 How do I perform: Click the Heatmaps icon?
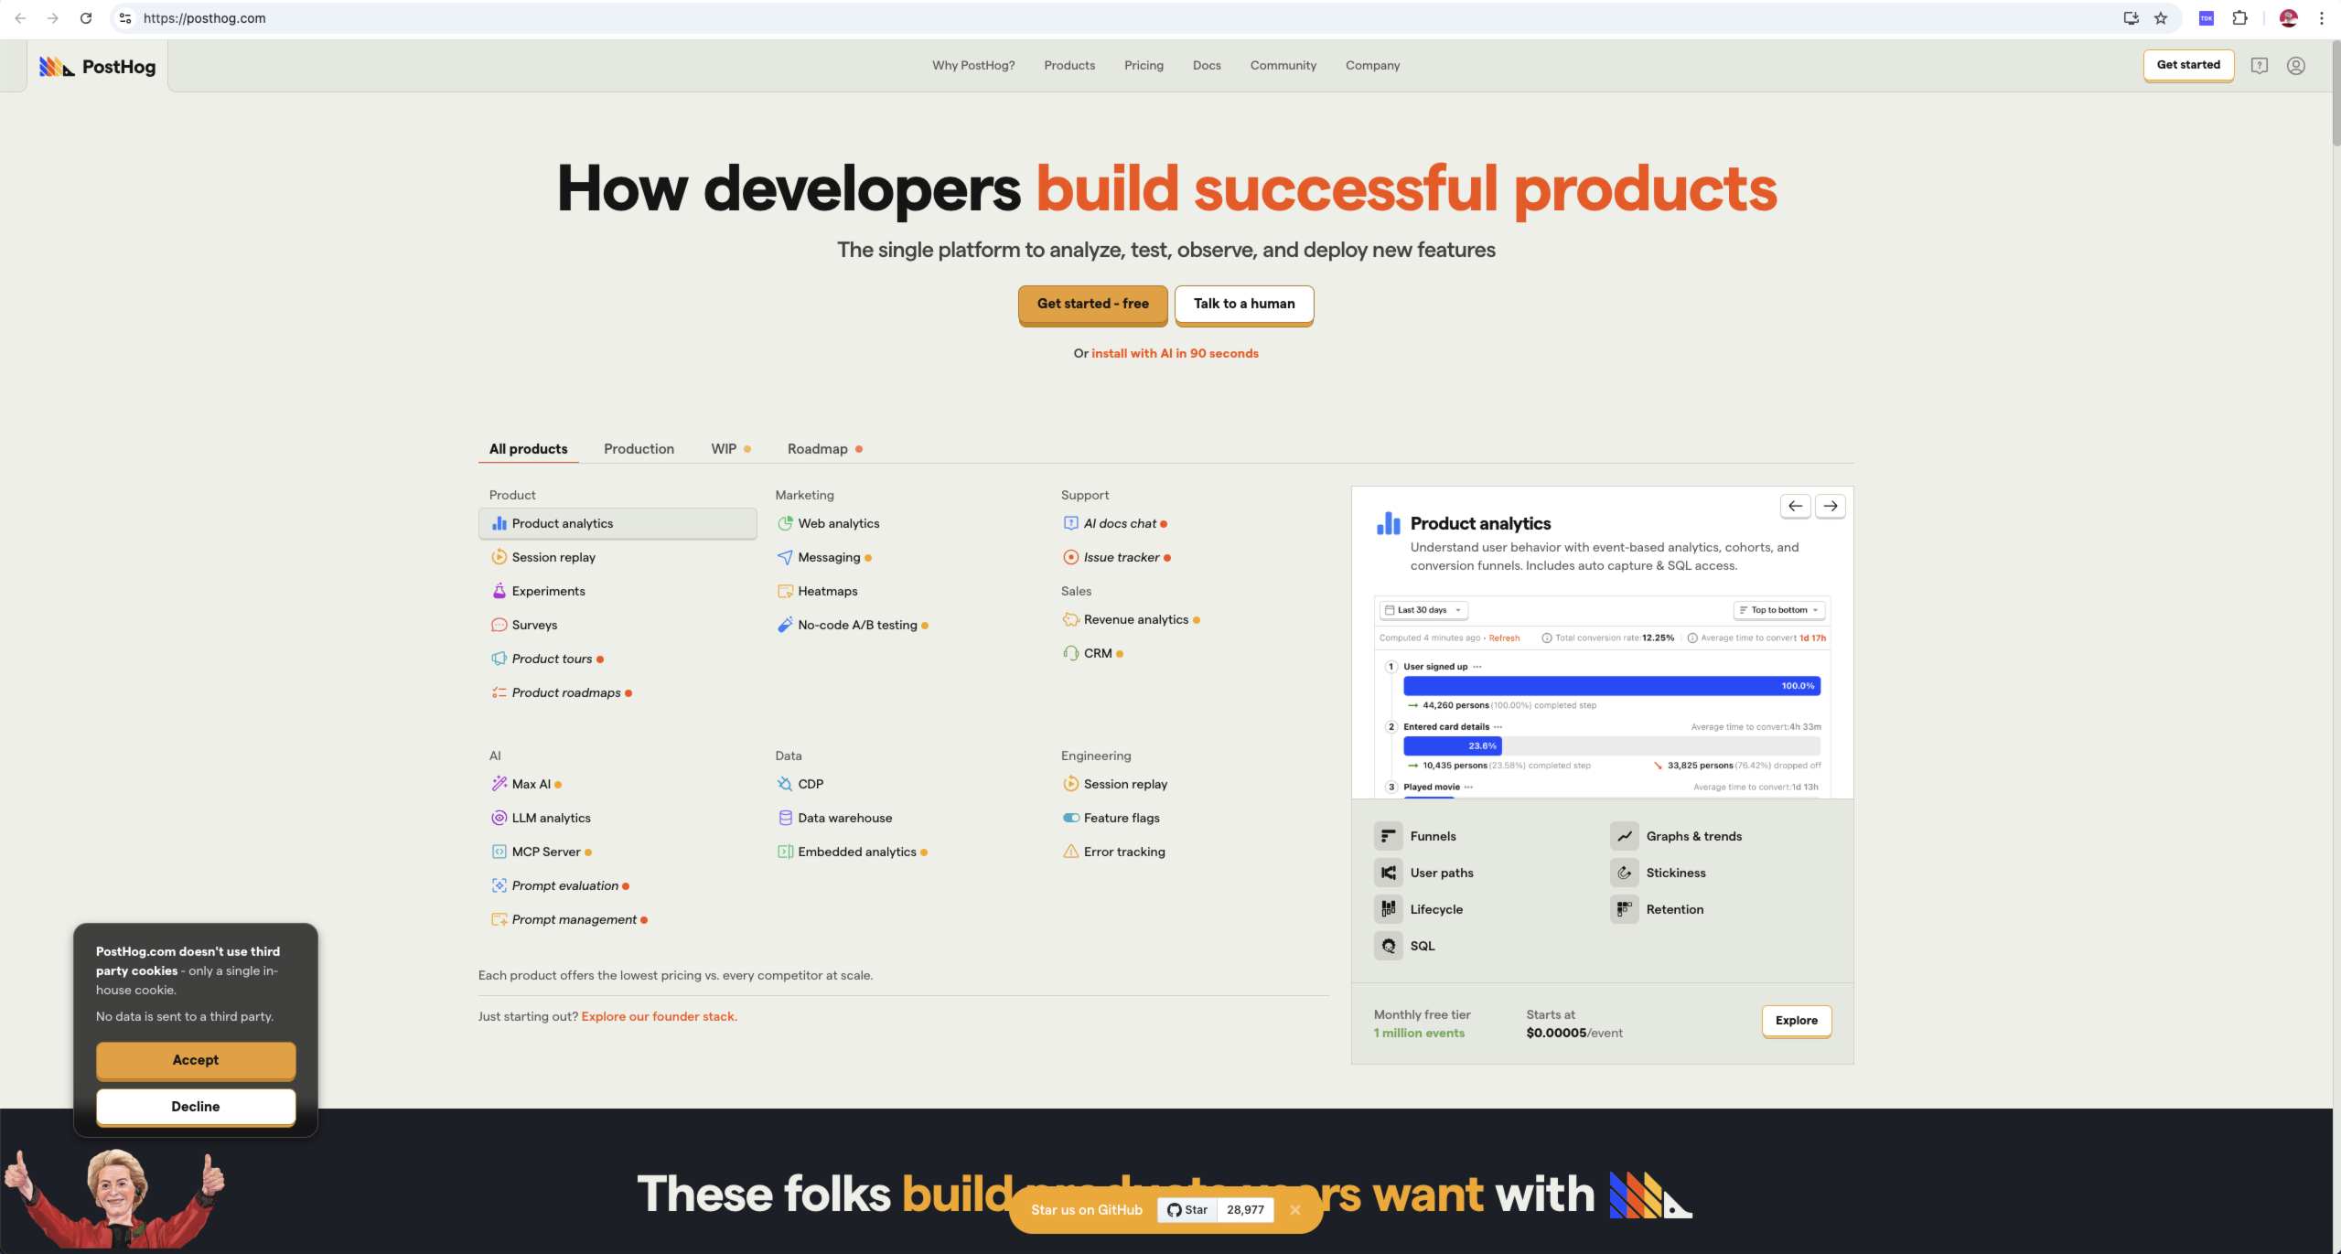[785, 591]
